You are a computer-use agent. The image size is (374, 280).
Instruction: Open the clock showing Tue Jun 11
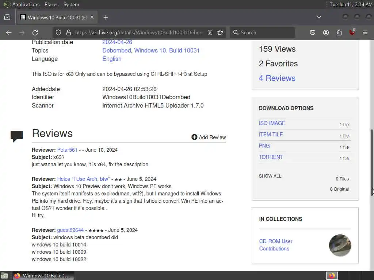click(351, 4)
